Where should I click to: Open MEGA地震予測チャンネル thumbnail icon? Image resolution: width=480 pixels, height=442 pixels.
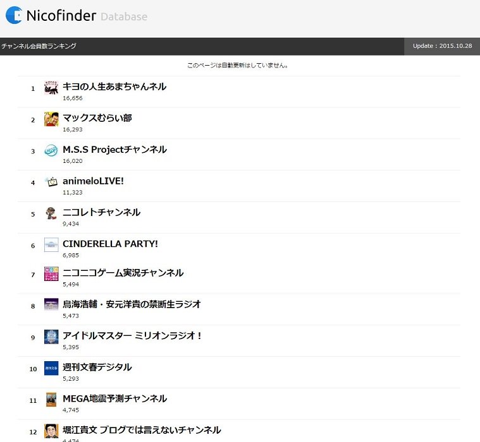(x=51, y=400)
